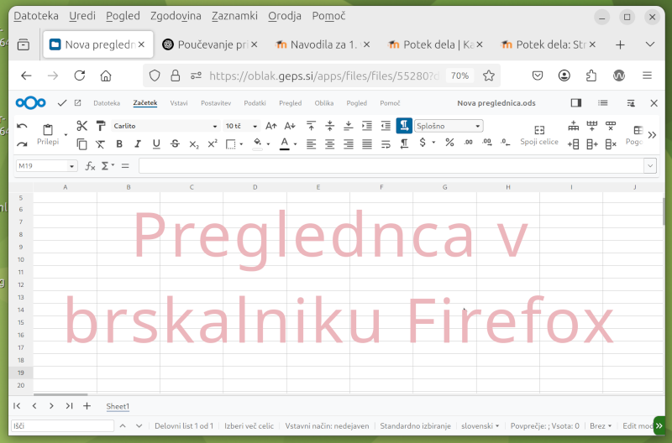Expand currency format dropdown arrow

(x=433, y=143)
